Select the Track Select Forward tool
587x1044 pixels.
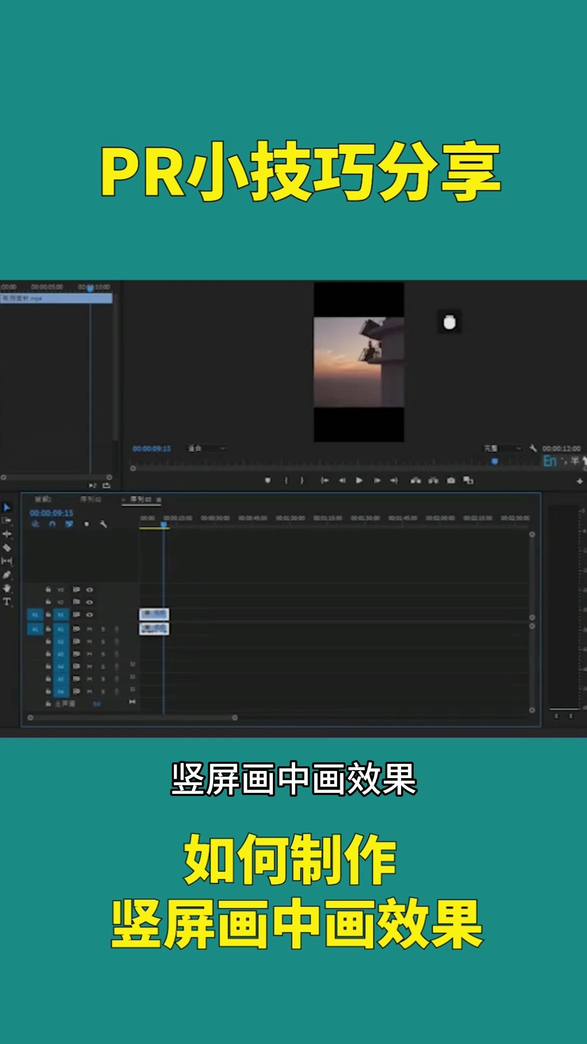tap(7, 520)
